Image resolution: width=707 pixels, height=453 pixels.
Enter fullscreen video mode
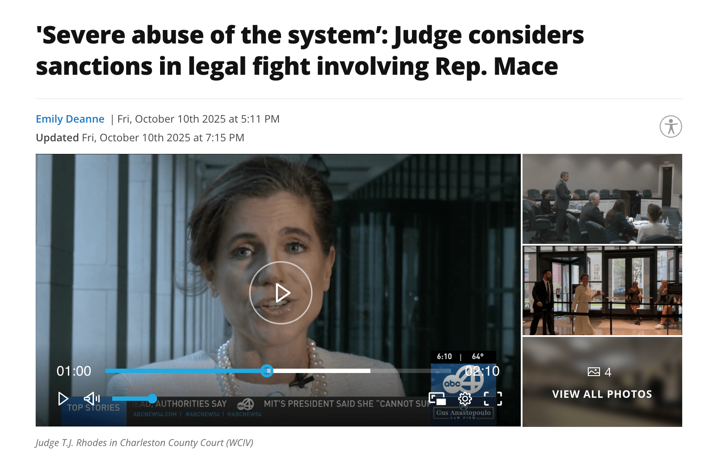[x=493, y=399]
